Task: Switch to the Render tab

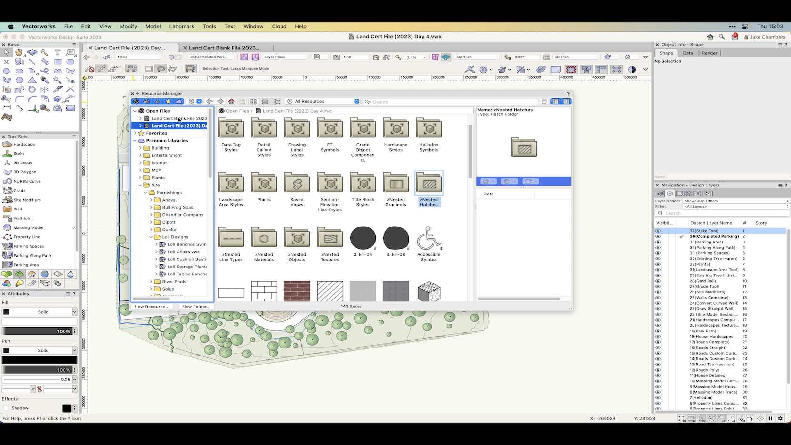Action: [709, 53]
